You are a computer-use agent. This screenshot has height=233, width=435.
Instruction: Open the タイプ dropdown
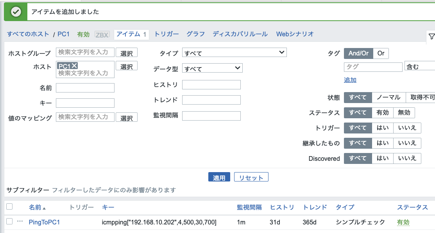[234, 52]
